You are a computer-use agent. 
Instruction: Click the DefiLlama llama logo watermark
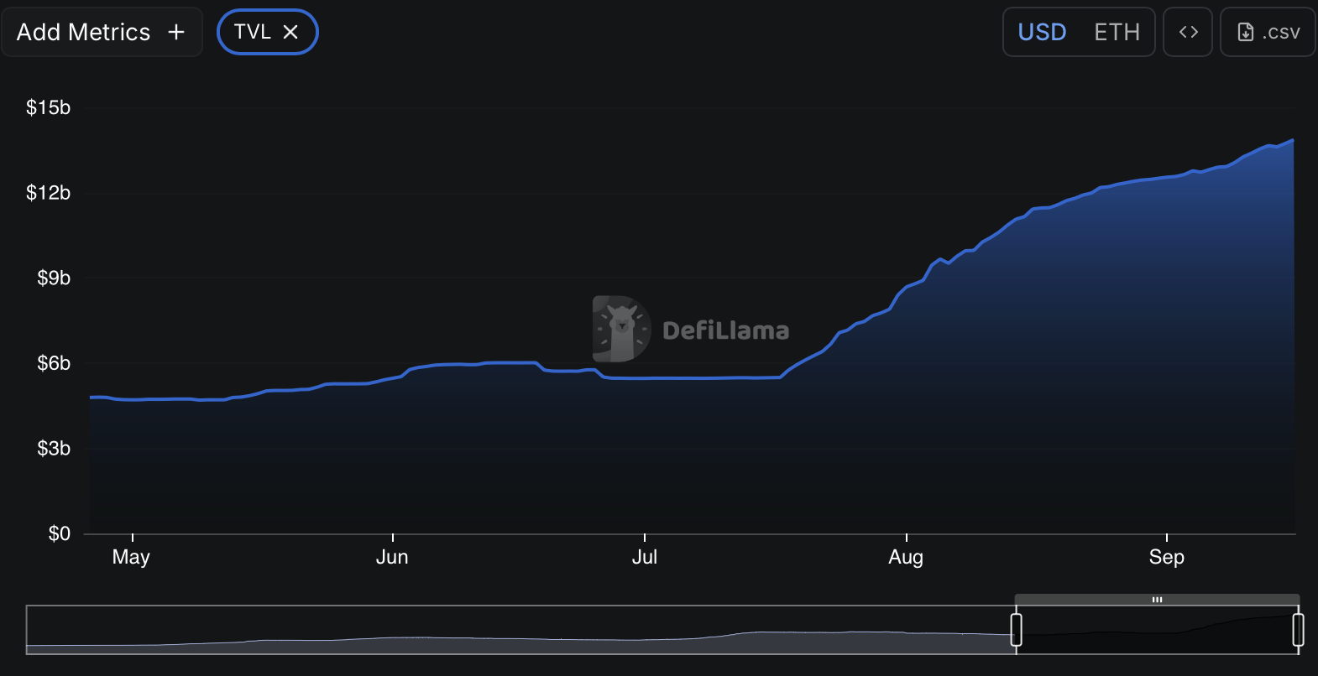tap(621, 329)
